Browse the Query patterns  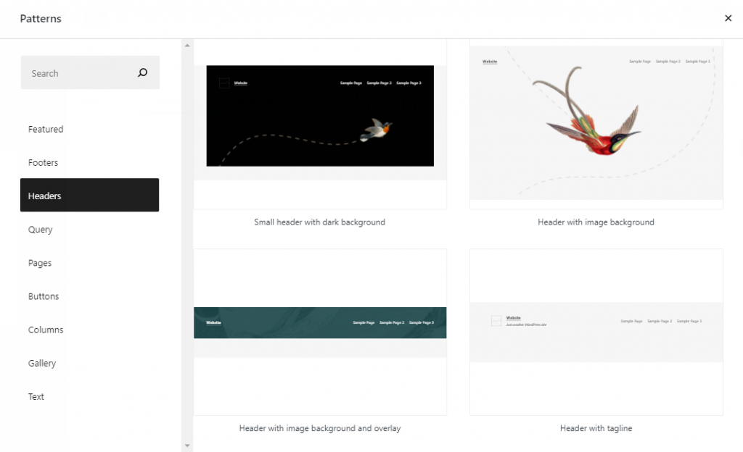pyautogui.click(x=40, y=230)
